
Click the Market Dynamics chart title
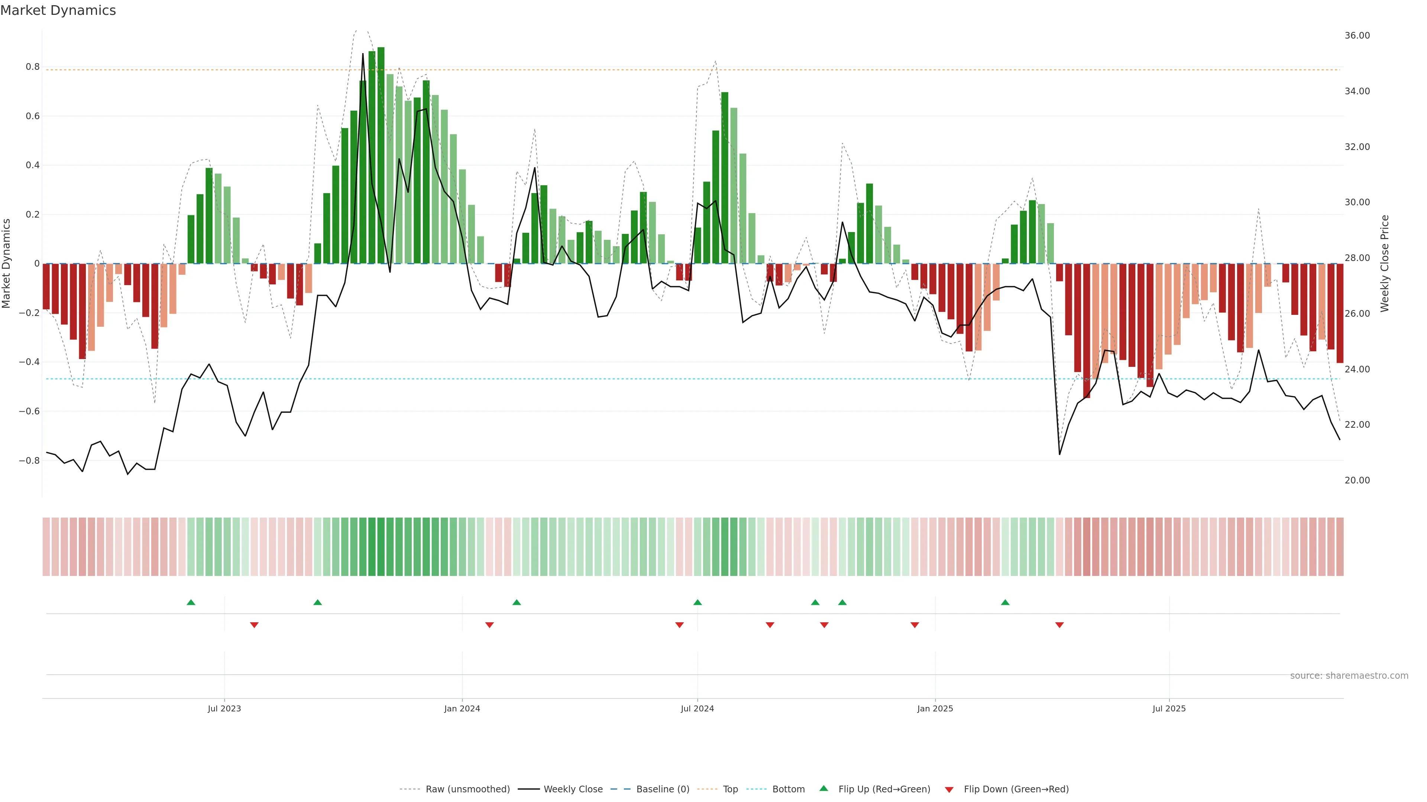point(58,10)
